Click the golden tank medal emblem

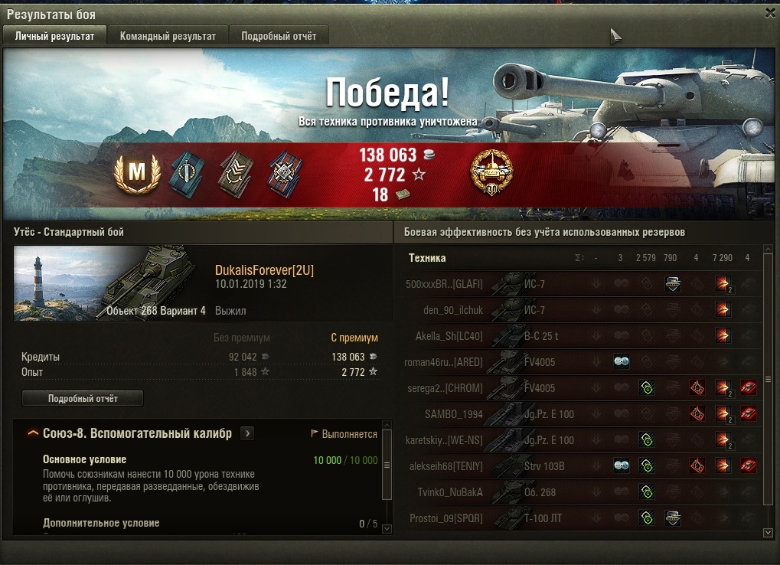tap(491, 172)
